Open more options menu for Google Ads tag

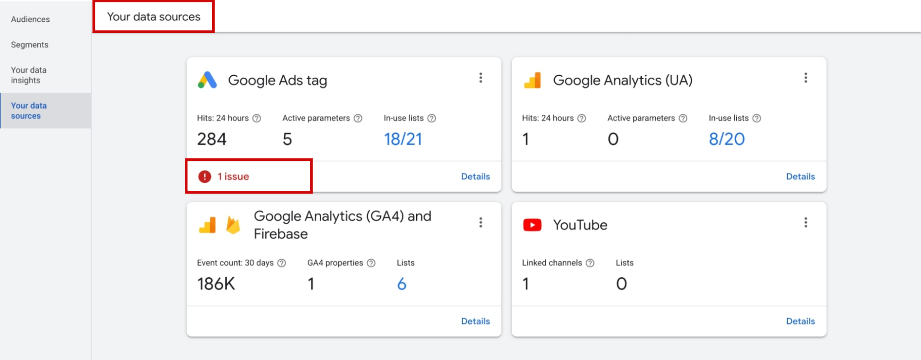coord(481,78)
